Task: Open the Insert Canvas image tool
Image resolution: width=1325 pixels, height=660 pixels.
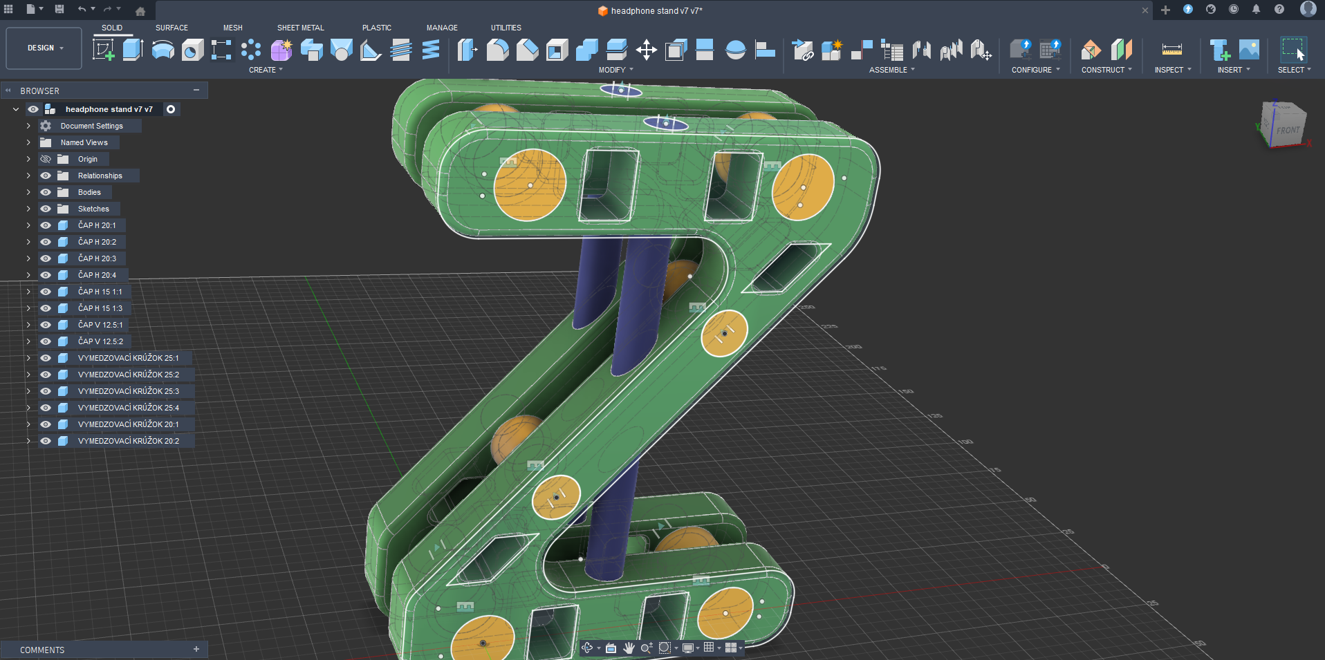Action: 1249,50
